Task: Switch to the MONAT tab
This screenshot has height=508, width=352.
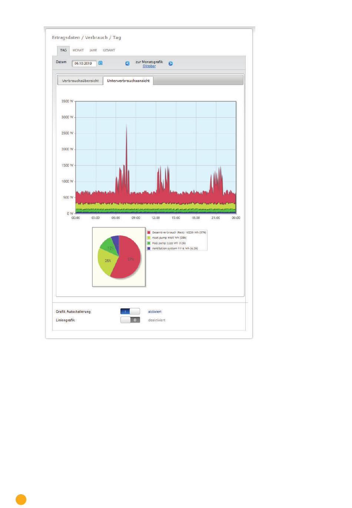Action: click(x=78, y=50)
